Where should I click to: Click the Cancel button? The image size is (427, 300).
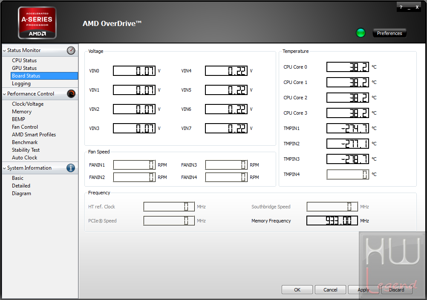pos(330,290)
